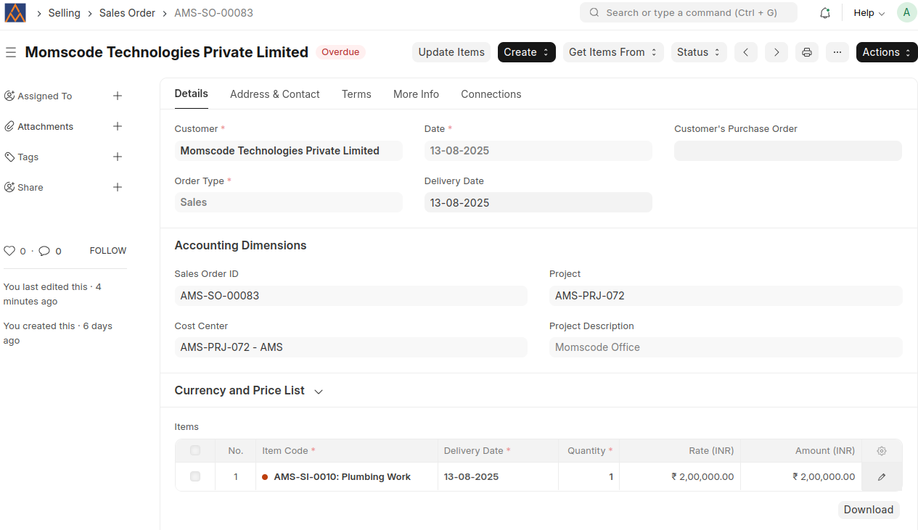Open the Connections tab

click(x=491, y=94)
